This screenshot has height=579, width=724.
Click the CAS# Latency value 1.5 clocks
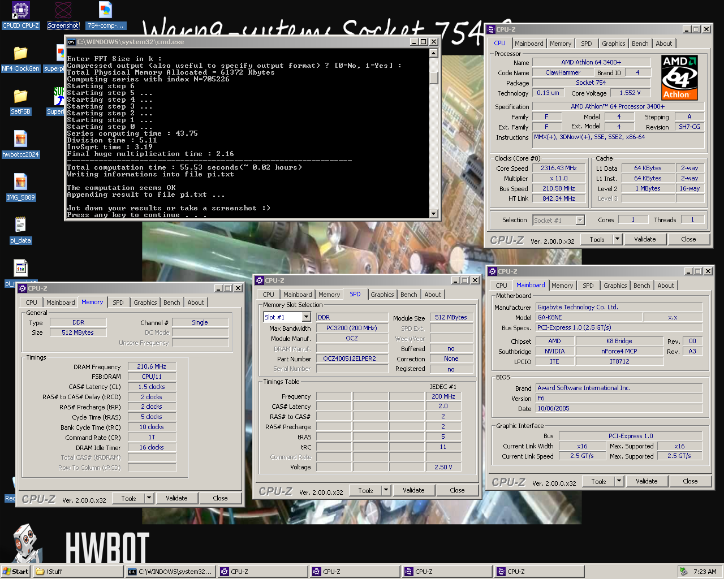pyautogui.click(x=152, y=387)
